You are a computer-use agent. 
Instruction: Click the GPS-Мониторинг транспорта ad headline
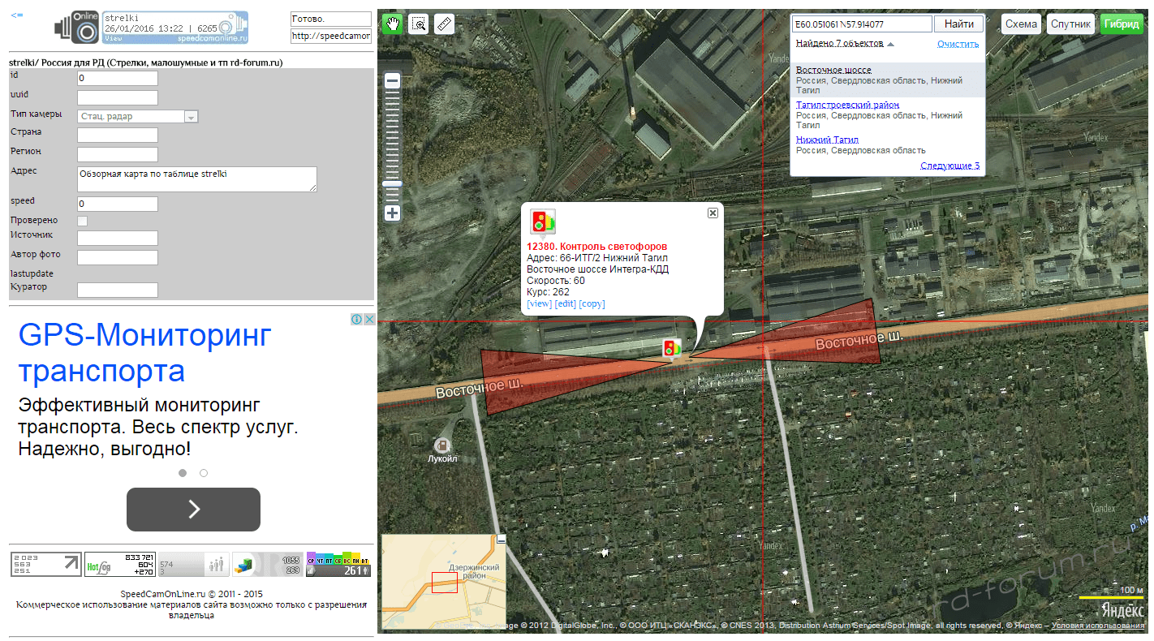145,353
